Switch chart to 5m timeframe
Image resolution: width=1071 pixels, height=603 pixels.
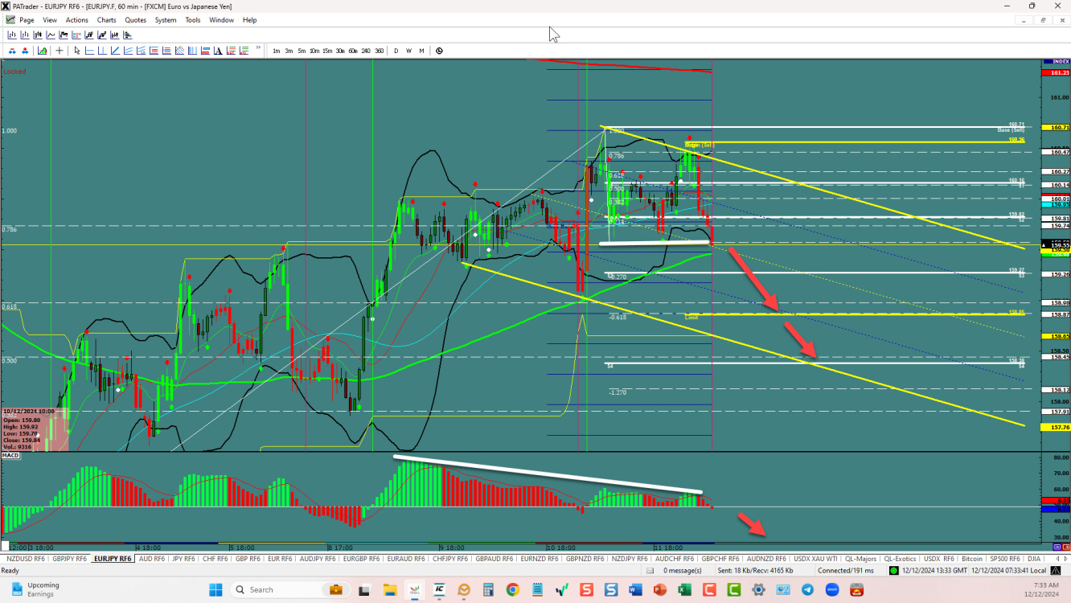(302, 51)
